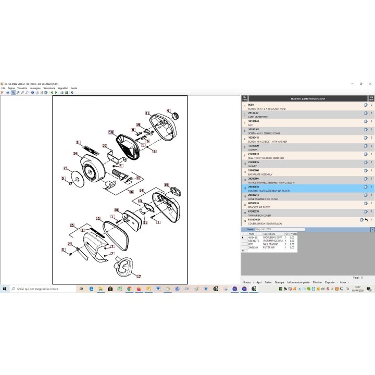375x375 pixels.
Task: Click callout 15 in the diagram
Action: [167, 185]
